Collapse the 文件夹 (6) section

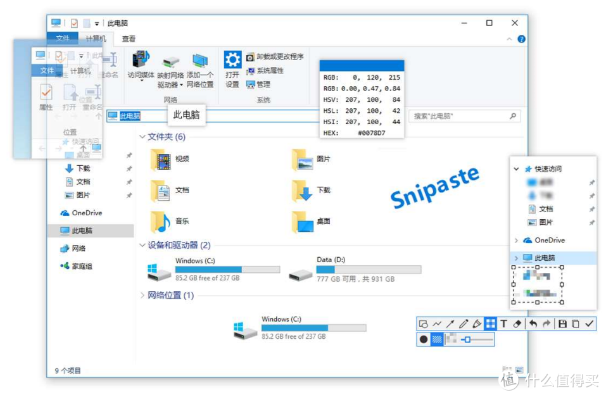pos(142,137)
